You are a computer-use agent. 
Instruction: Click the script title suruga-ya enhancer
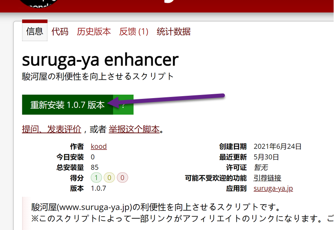tap(100, 60)
